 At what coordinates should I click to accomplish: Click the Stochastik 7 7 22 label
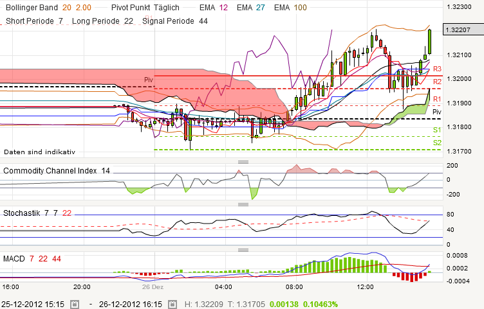pos(37,213)
